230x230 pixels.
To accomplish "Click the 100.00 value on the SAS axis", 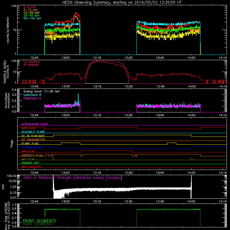I will point(11,176).
